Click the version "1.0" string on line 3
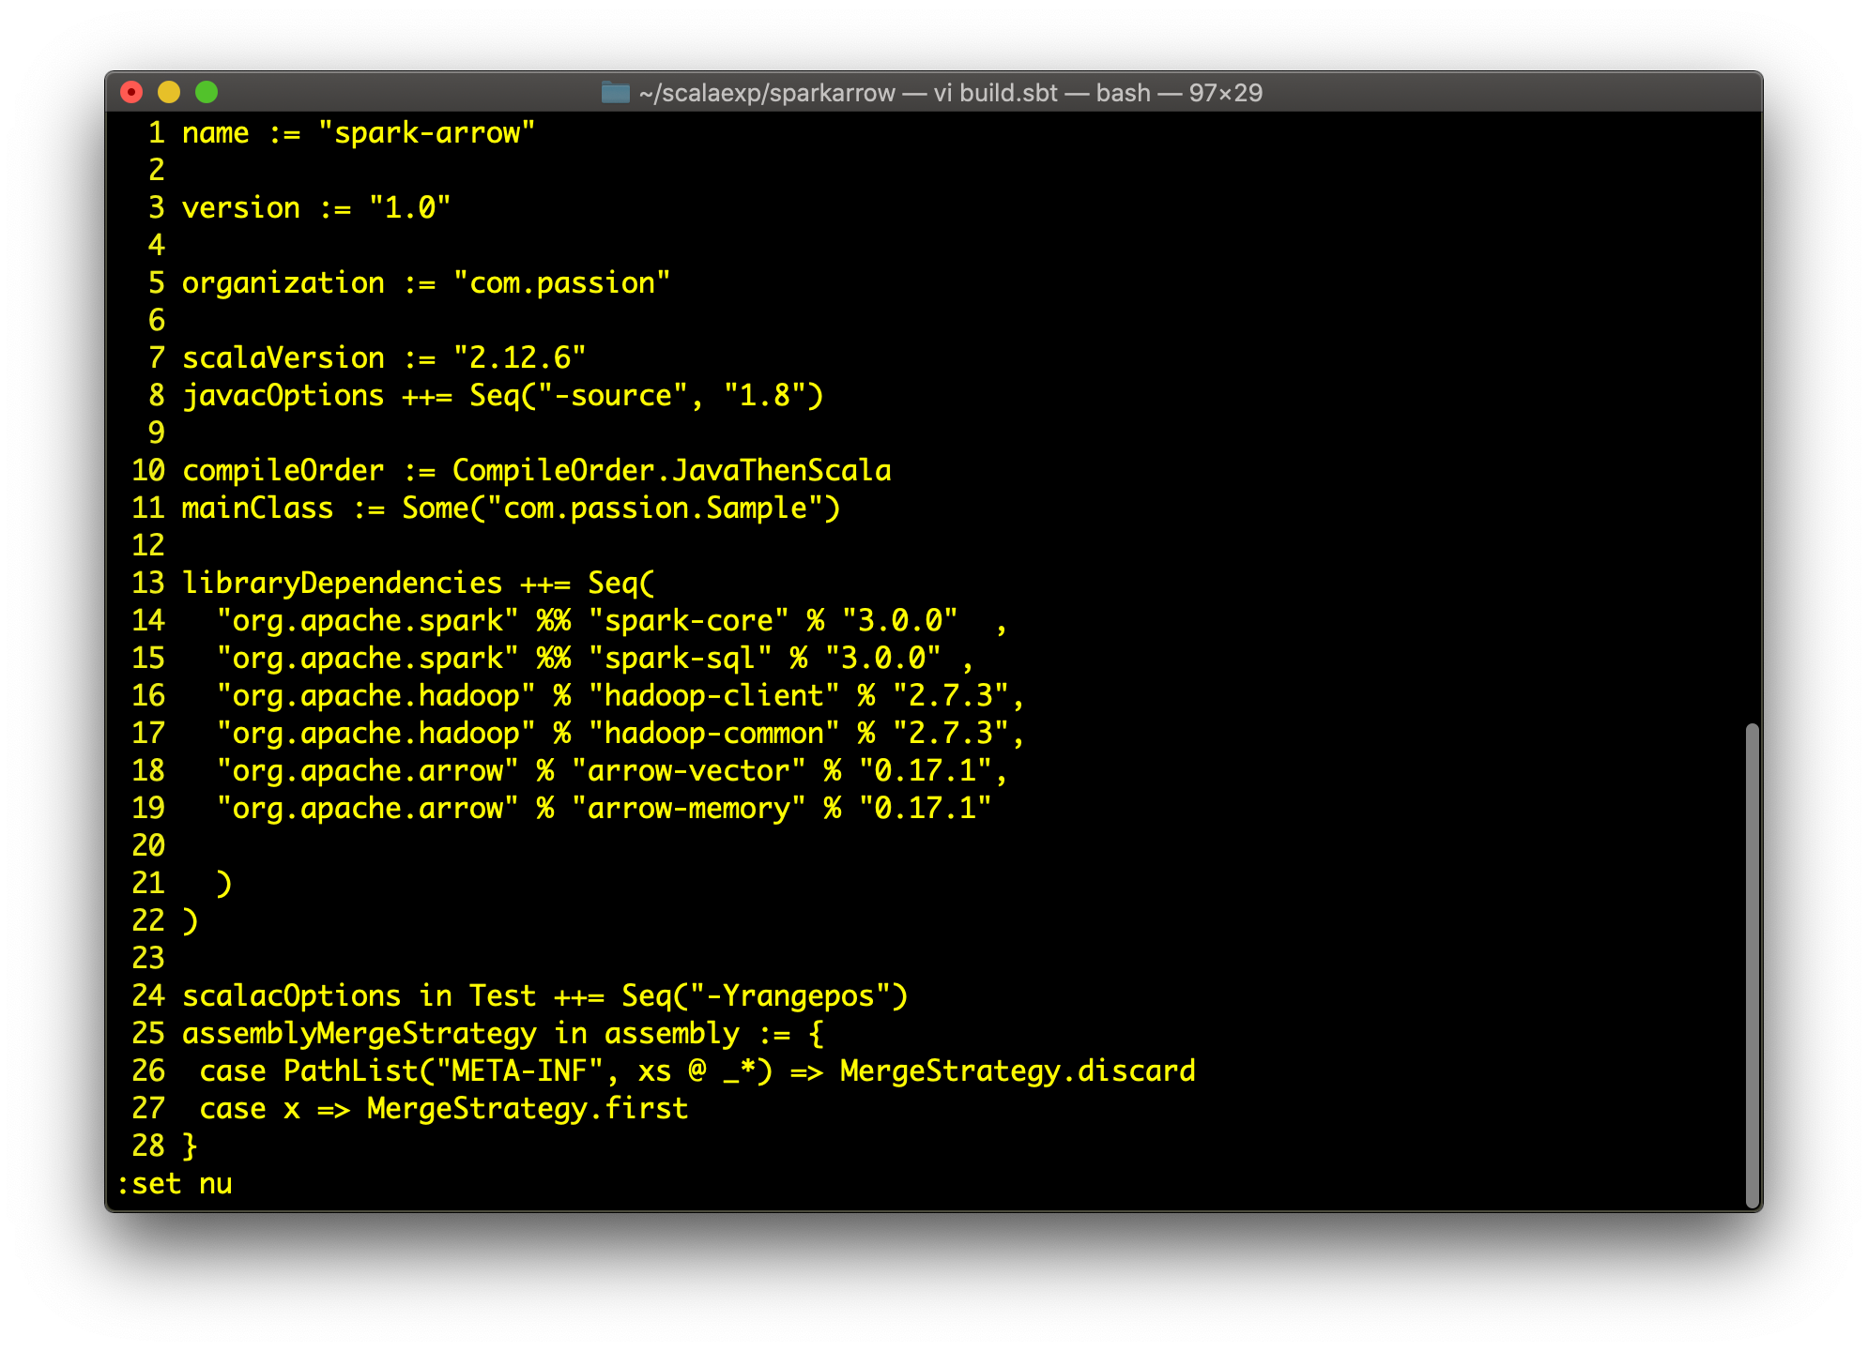 [x=409, y=208]
